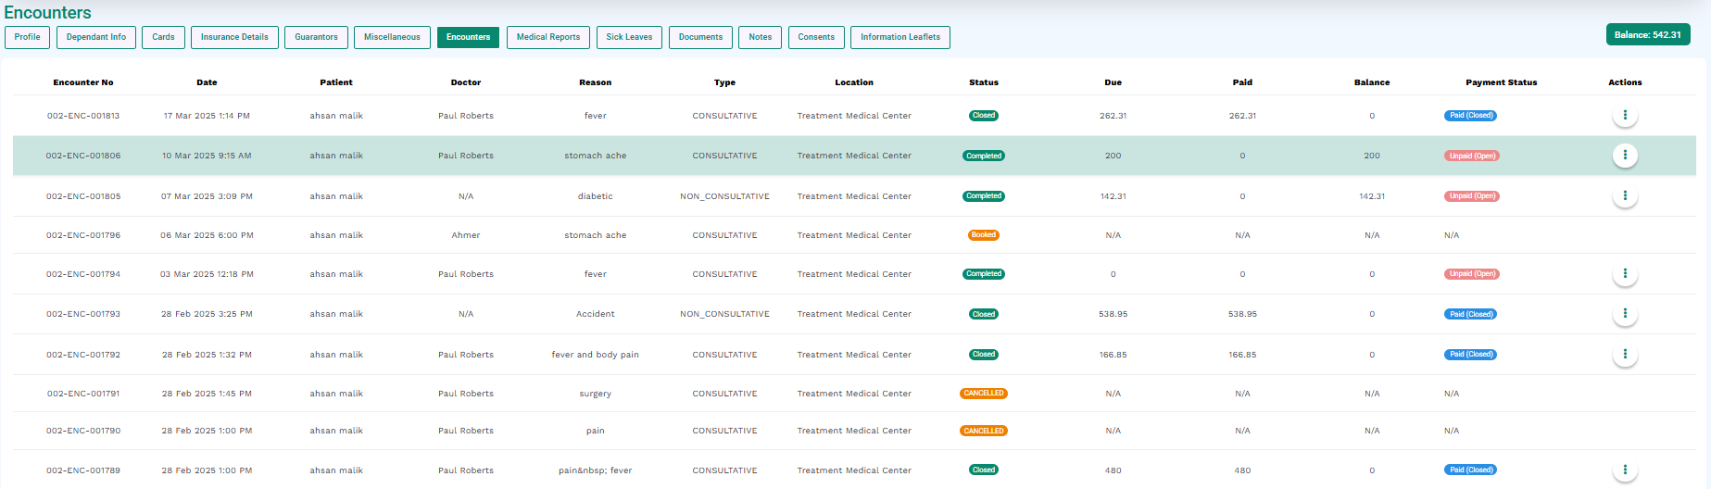
Task: Click Booked status badge of 002-ENC-001796
Action: pos(984,235)
